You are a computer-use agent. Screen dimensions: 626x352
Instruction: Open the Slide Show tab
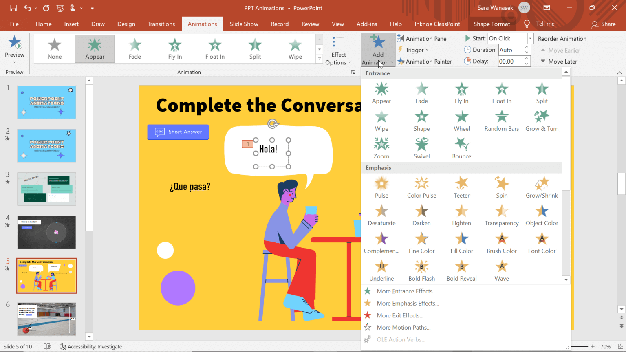[x=244, y=24]
